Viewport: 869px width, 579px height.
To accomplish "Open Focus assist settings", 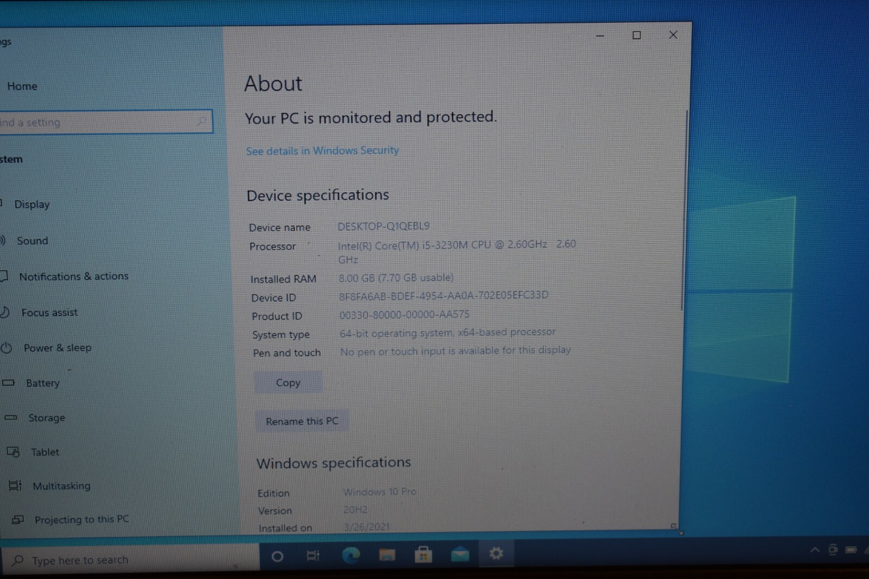I will 49,313.
